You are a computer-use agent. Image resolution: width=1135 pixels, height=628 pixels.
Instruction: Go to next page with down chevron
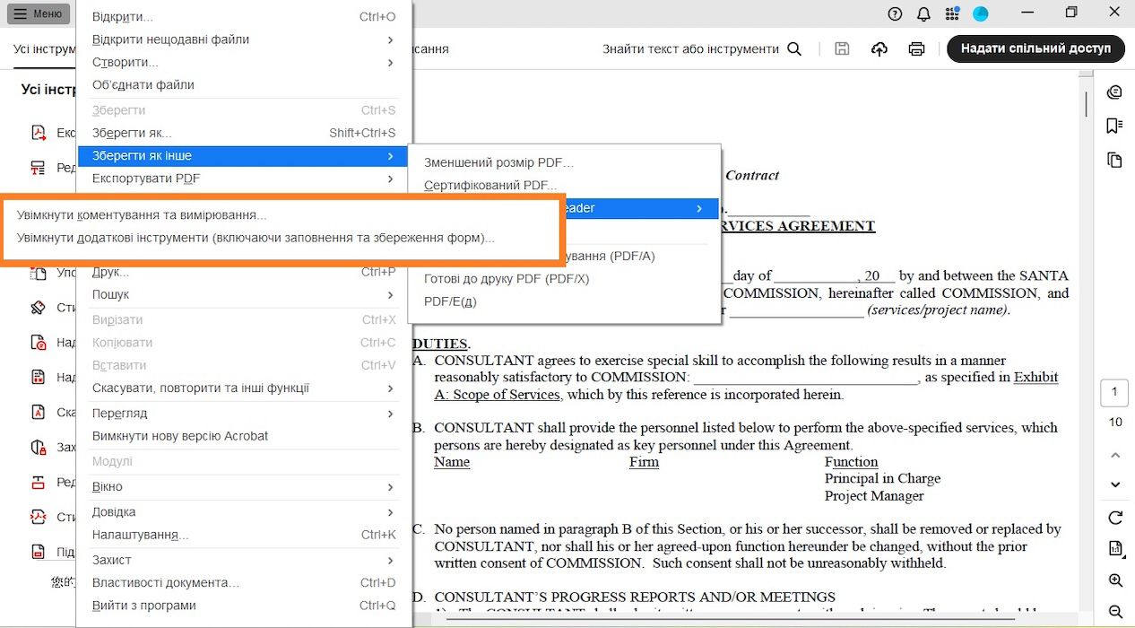[1115, 484]
